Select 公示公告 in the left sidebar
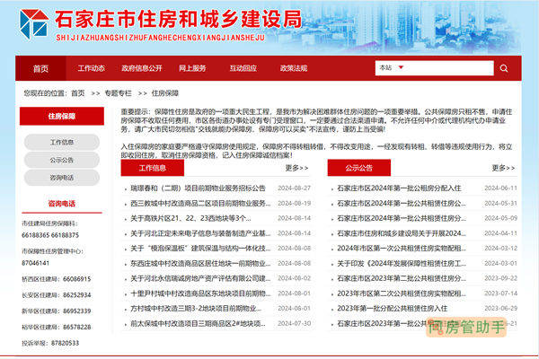 click(62, 160)
